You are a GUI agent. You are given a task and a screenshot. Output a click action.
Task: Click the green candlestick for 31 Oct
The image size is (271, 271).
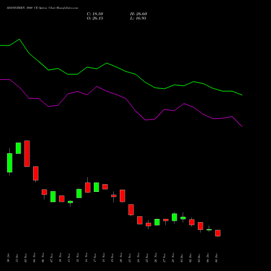point(18,148)
